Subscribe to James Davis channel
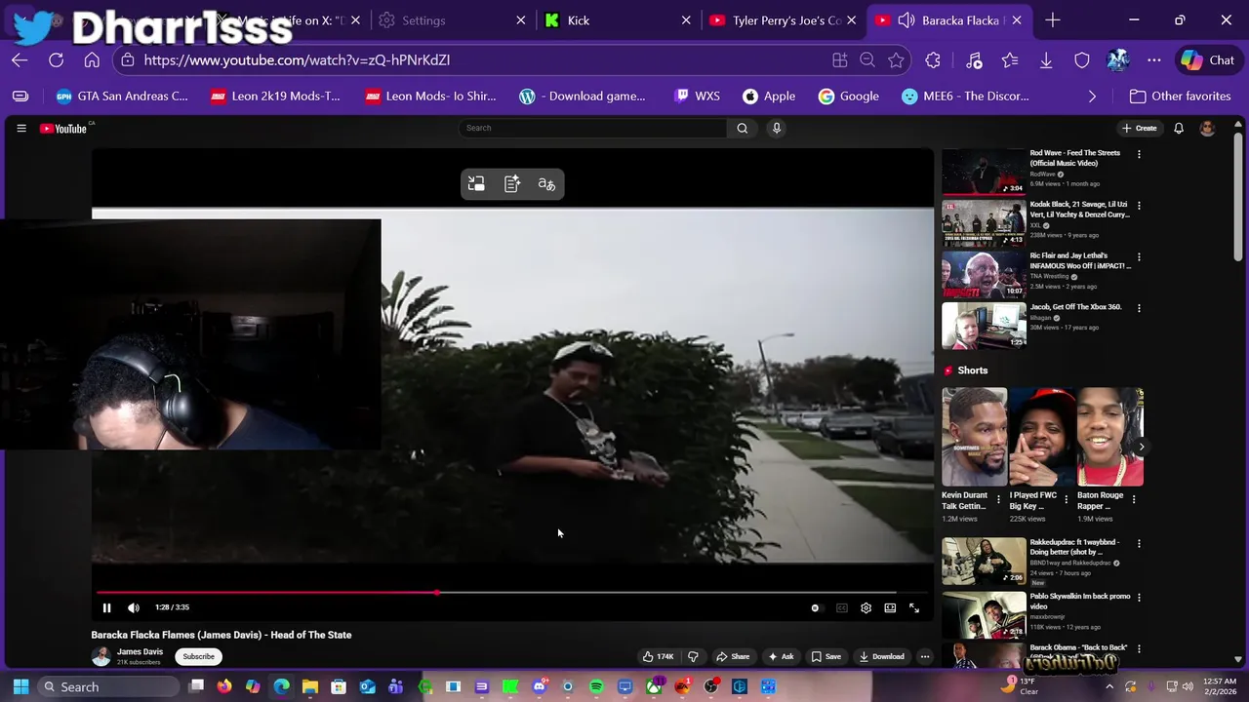 point(198,656)
